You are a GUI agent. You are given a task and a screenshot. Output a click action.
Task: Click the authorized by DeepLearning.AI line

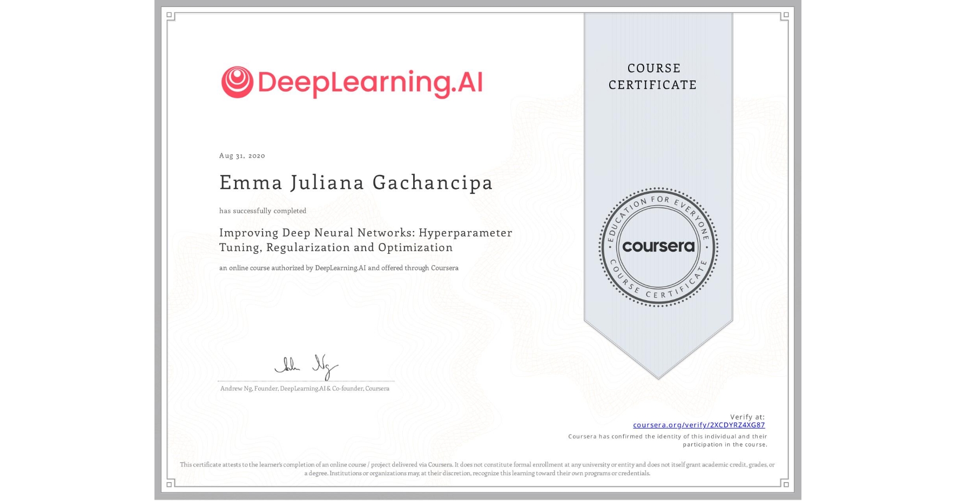coord(338,267)
